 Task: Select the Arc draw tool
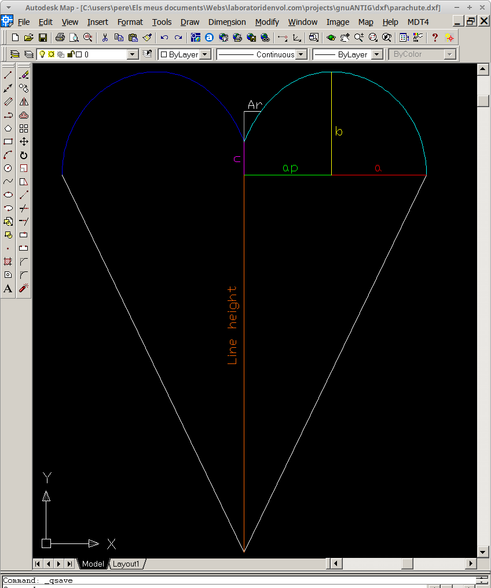pos(8,155)
